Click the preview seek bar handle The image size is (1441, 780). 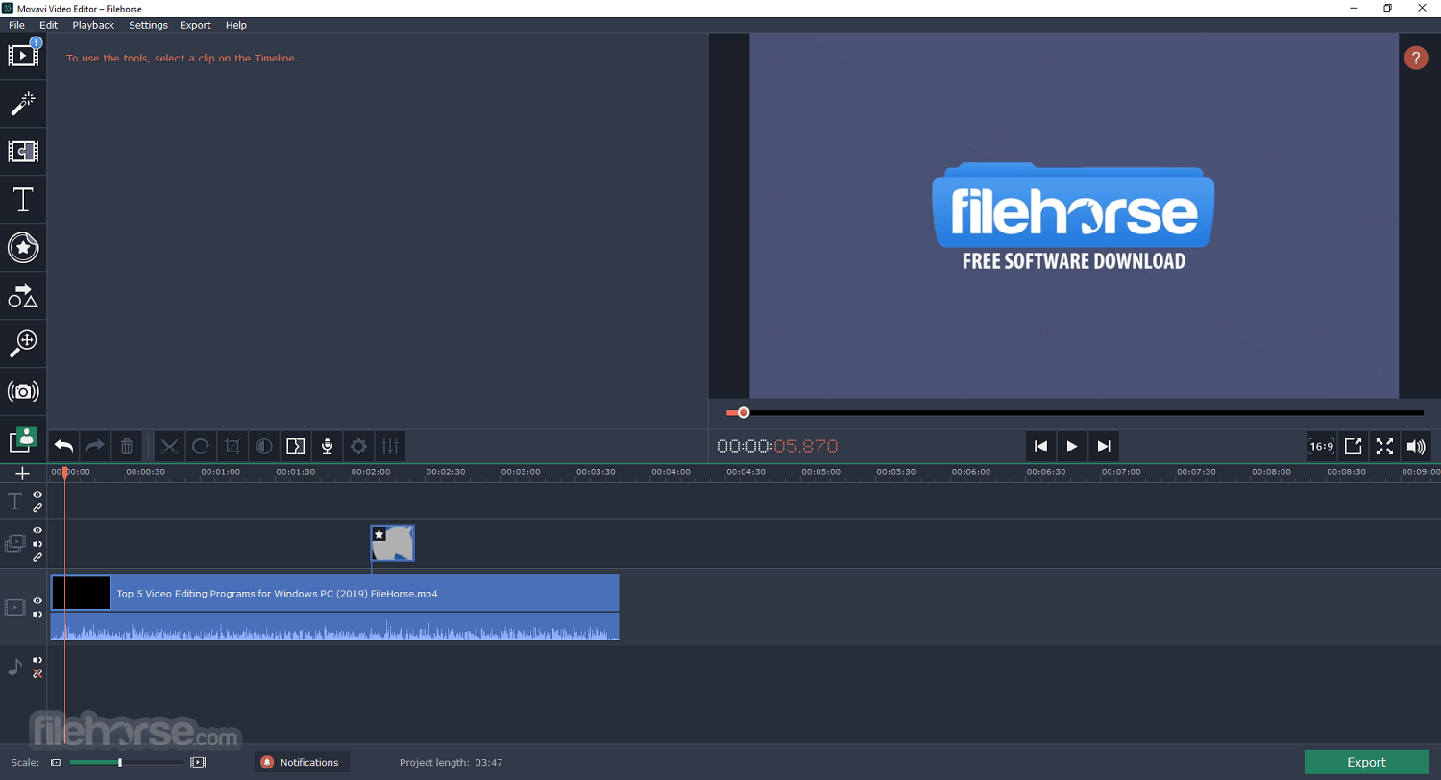(x=743, y=413)
